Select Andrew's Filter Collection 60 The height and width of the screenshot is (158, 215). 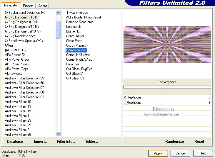point(24,92)
